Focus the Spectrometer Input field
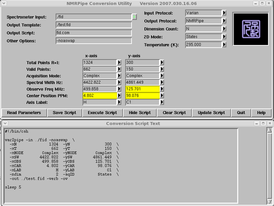 point(94,17)
